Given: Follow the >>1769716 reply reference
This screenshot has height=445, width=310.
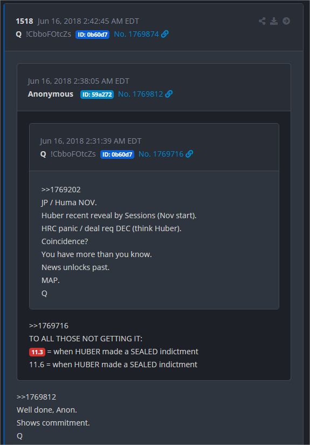Looking at the screenshot, I should pos(49,326).
